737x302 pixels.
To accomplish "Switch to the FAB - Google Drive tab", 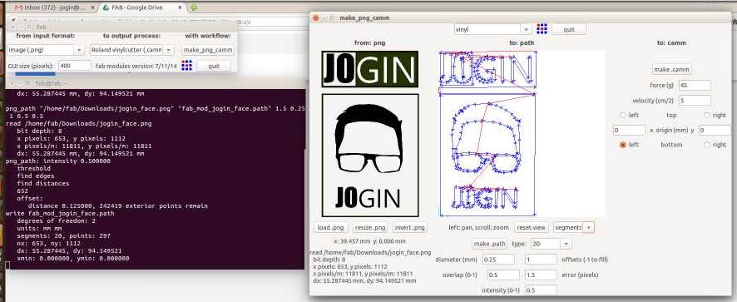I will pyautogui.click(x=143, y=7).
